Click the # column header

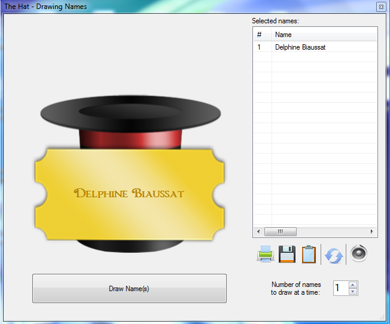263,35
